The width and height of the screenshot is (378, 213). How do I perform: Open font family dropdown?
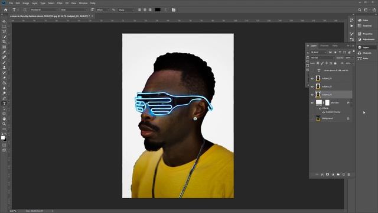44,10
